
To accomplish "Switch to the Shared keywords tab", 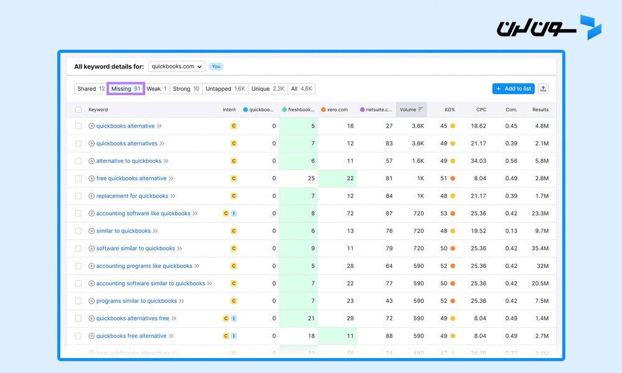I will tap(91, 89).
